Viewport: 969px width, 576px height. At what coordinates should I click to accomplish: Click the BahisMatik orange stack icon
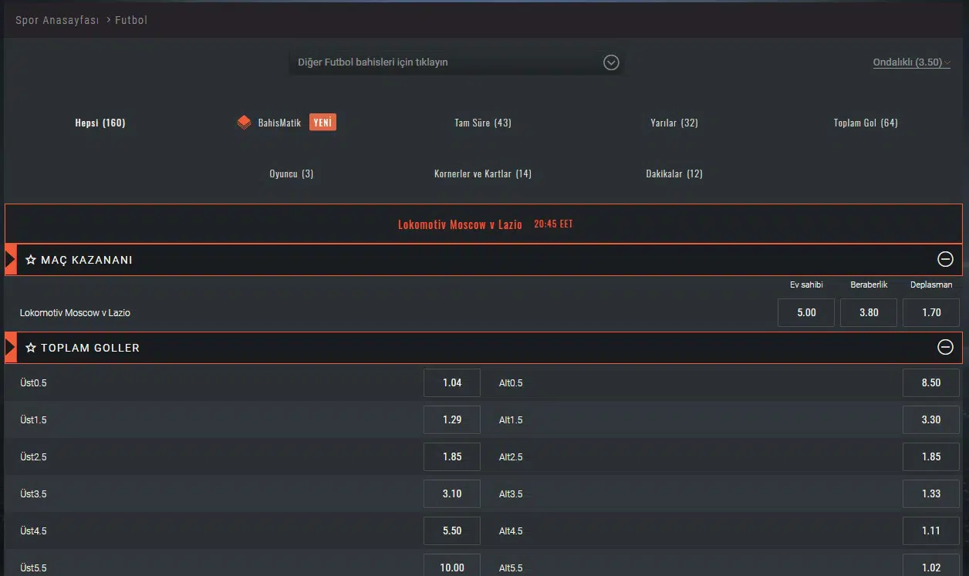coord(244,123)
